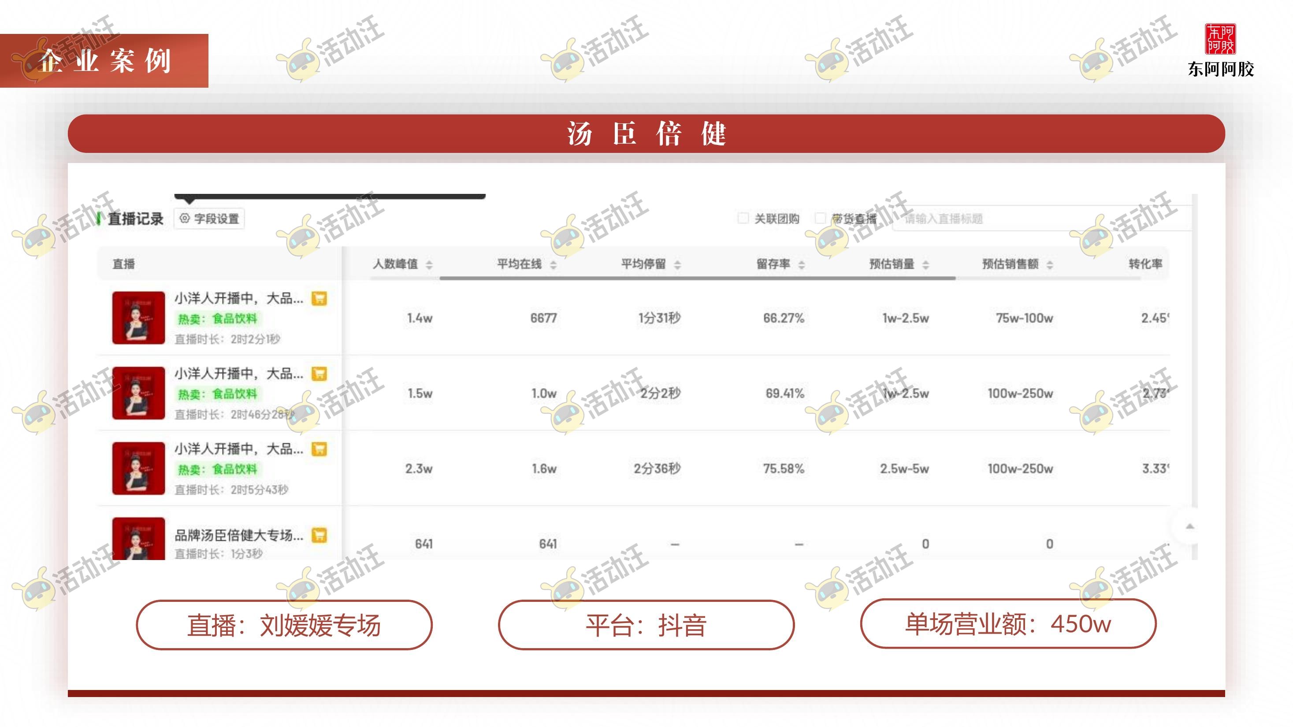1293x727 pixels.
Task: Click the 单场营业额：450w pill label
Action: pos(1008,624)
